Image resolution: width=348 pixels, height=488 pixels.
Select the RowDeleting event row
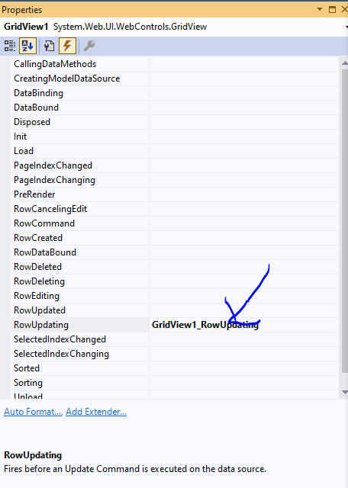point(175,281)
